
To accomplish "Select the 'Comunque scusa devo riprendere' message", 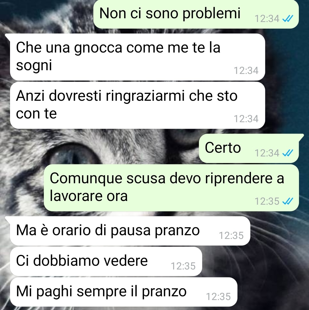I will click(171, 188).
